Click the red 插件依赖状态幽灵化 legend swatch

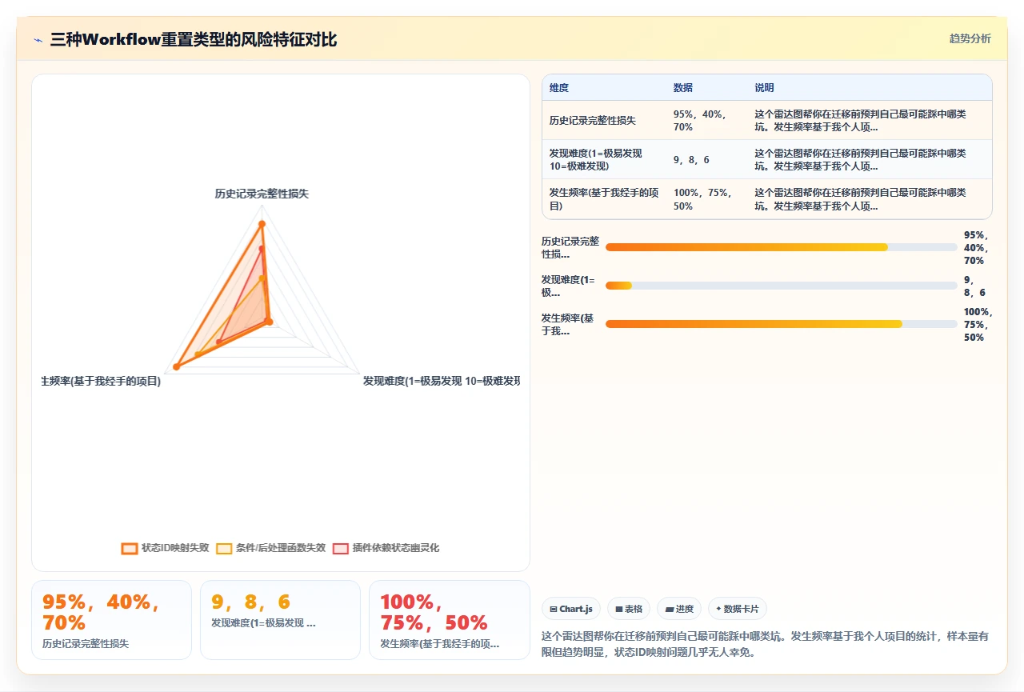pyautogui.click(x=341, y=548)
